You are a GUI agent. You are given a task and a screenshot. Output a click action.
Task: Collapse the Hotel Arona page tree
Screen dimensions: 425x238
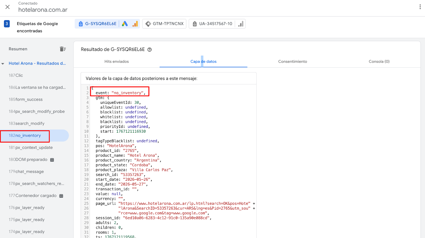pos(3,64)
